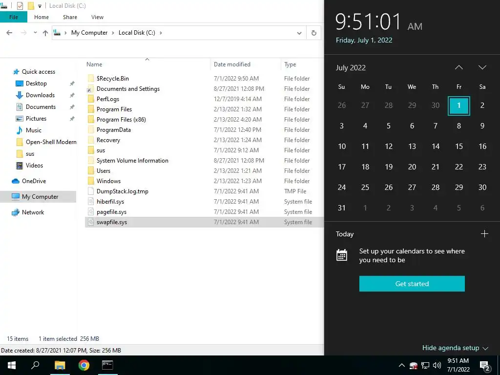This screenshot has height=375, width=500.
Task: Open Command Prompt from the taskbar
Action: click(107, 365)
